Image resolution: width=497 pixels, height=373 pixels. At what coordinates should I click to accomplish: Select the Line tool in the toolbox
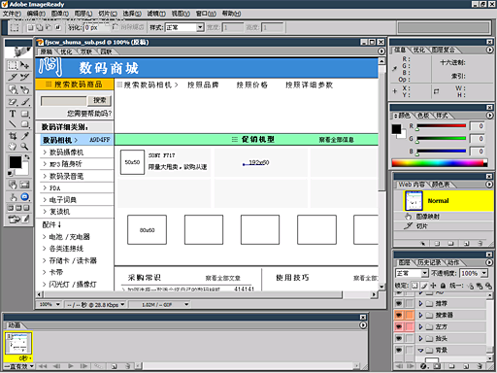point(13,124)
